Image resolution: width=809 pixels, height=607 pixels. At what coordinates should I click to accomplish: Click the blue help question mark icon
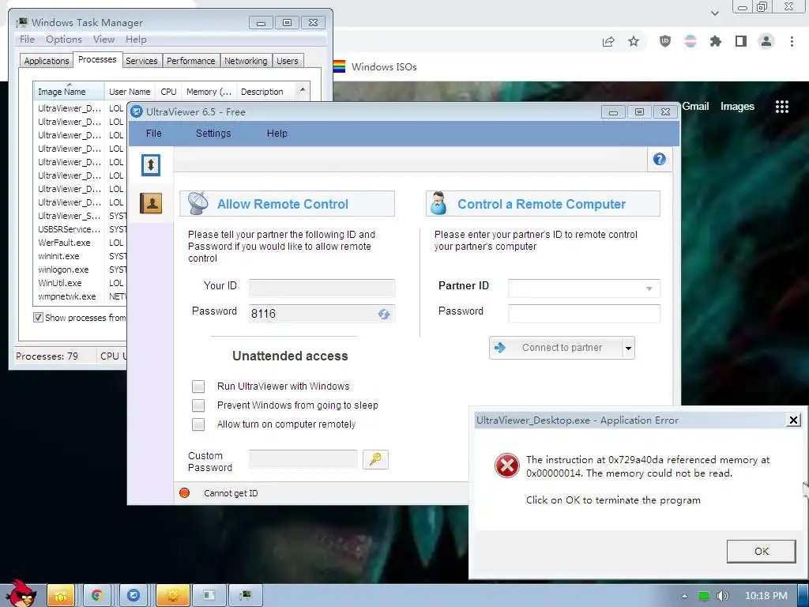click(660, 160)
